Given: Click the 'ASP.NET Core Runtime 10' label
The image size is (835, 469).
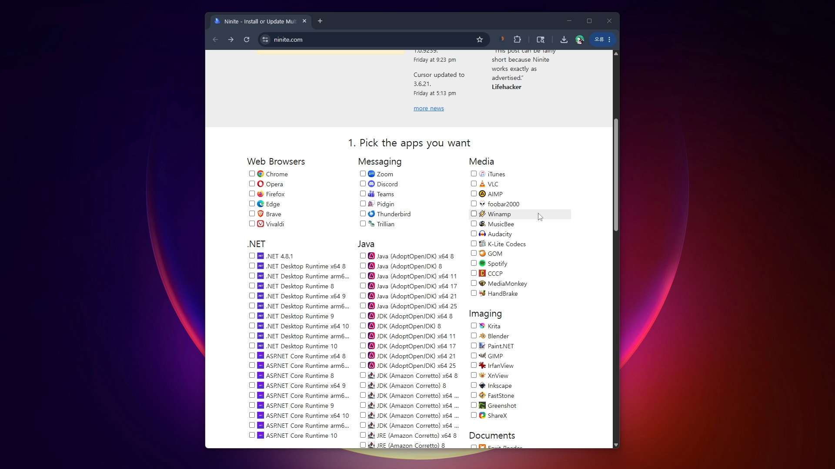Looking at the screenshot, I should pos(302,436).
